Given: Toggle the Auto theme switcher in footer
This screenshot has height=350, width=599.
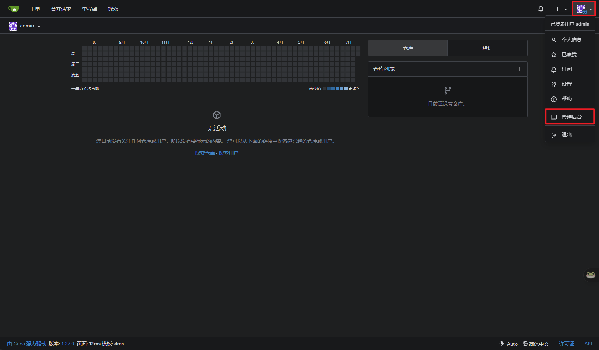Looking at the screenshot, I should [x=508, y=344].
